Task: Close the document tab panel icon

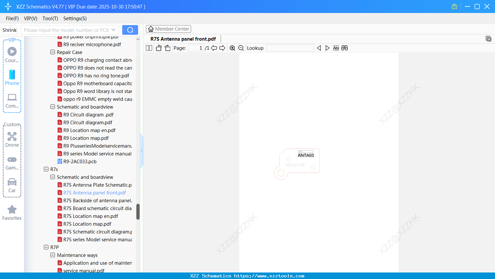Action: pyautogui.click(x=488, y=39)
